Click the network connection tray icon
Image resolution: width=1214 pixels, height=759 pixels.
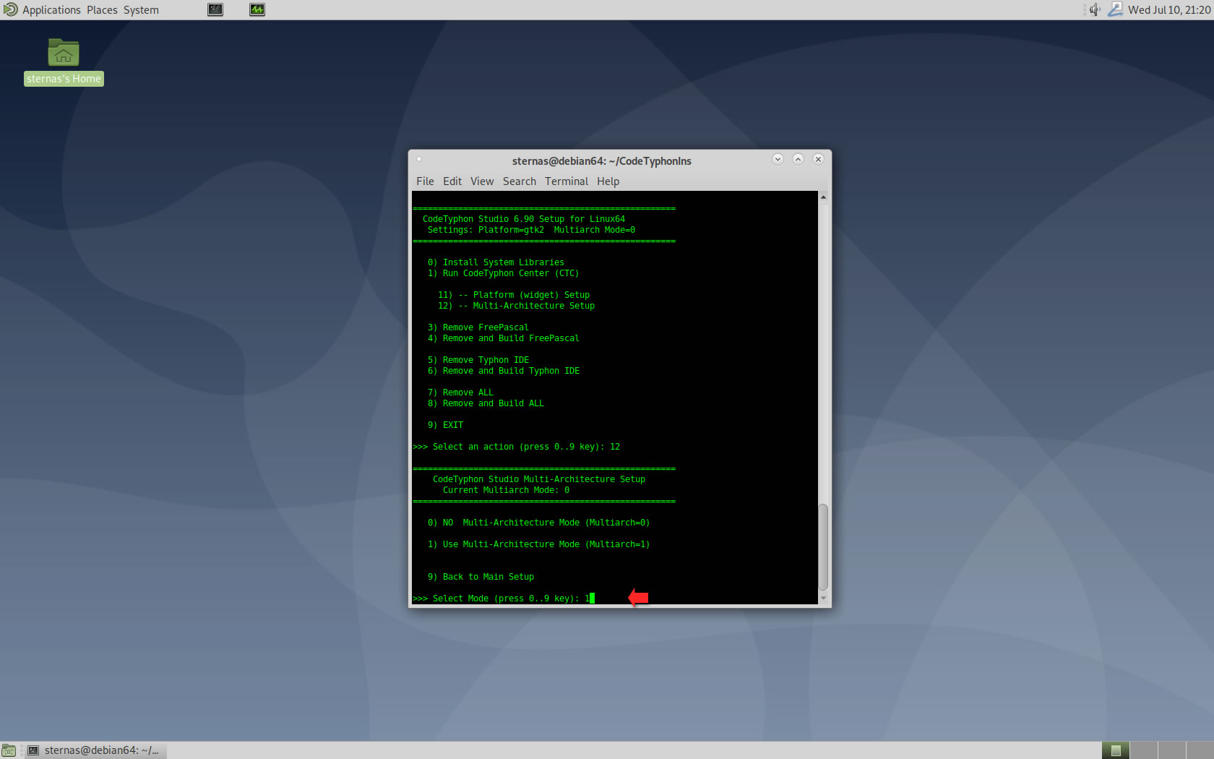click(1115, 9)
